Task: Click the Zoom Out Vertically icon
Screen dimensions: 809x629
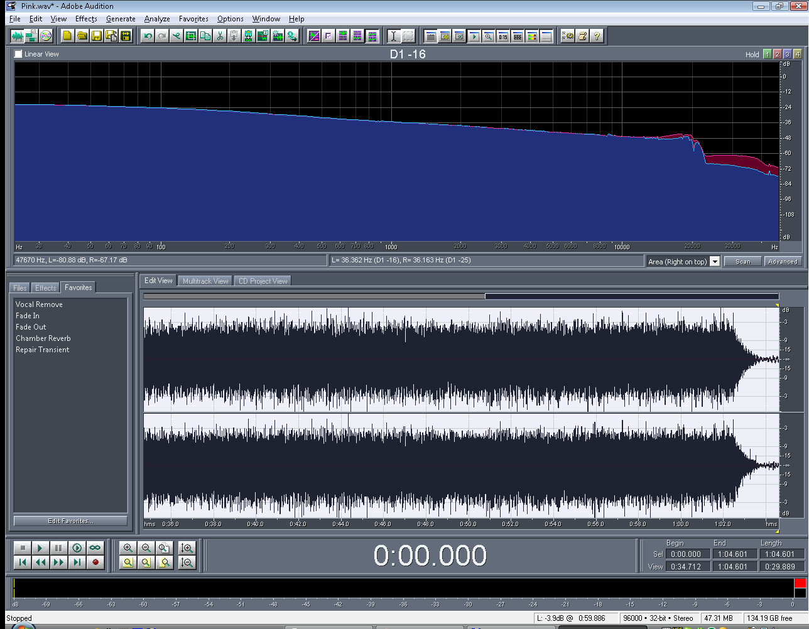Action: tap(187, 562)
